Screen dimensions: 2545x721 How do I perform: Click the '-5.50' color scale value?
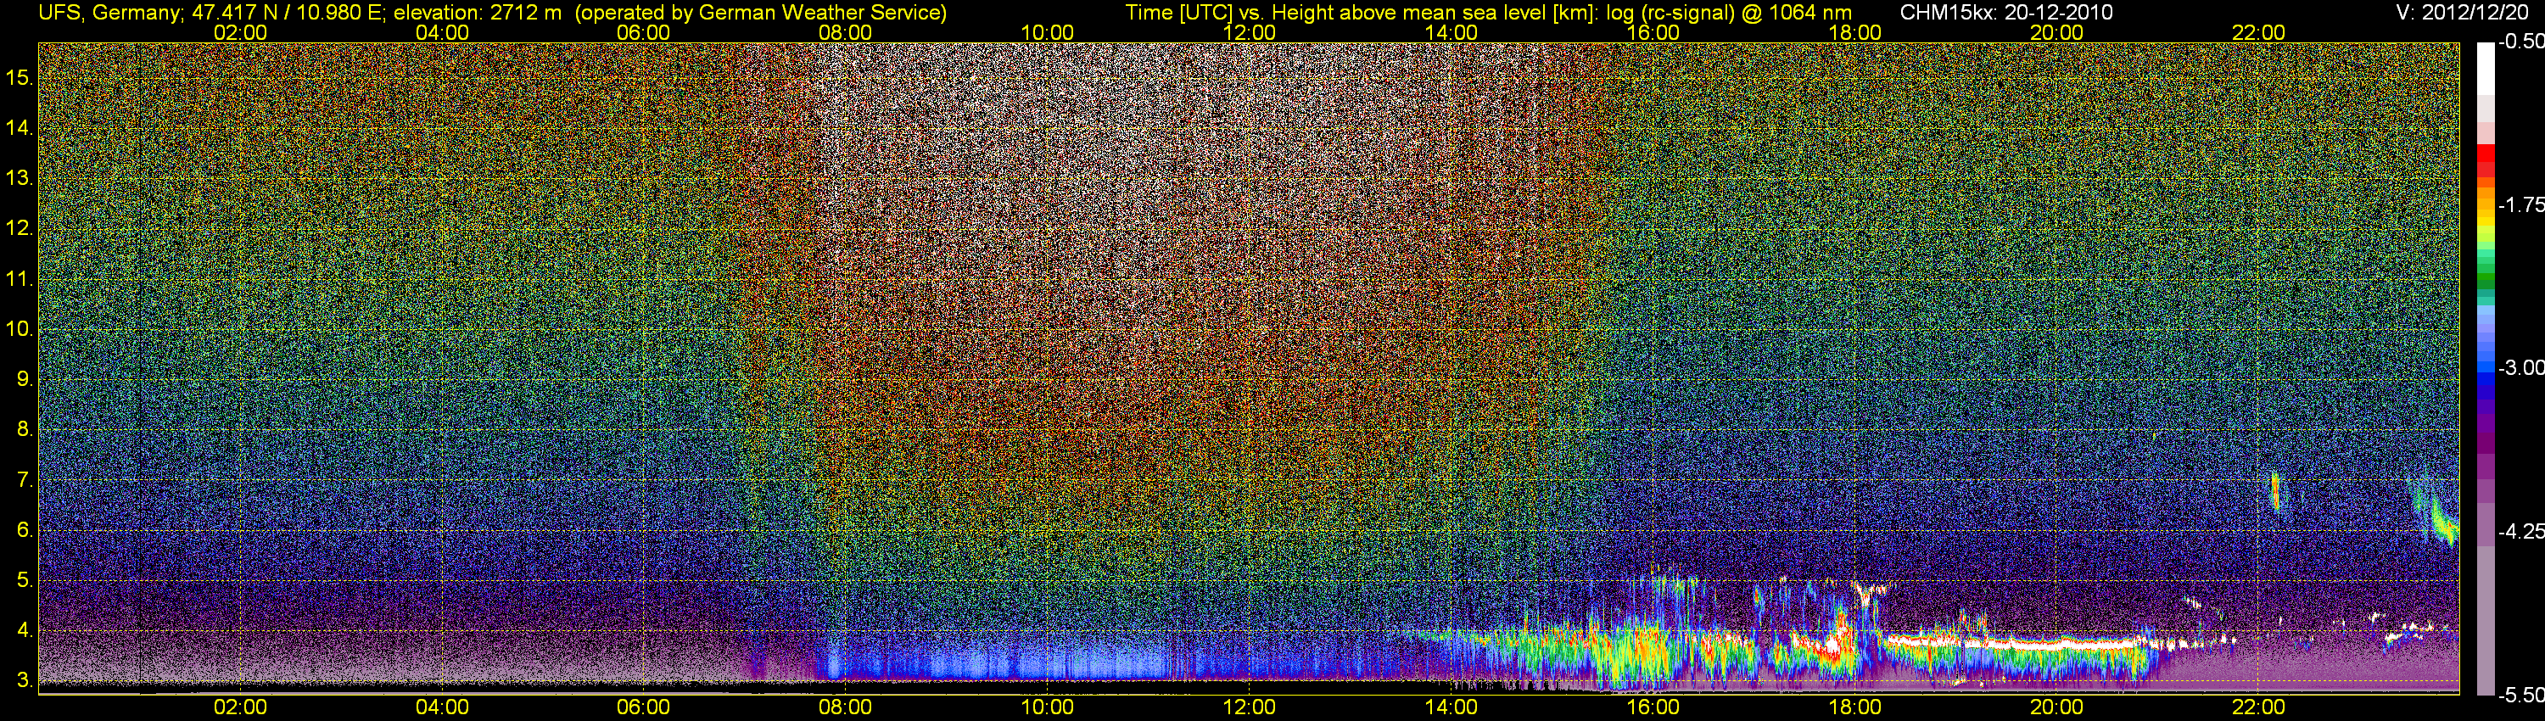tap(2520, 696)
